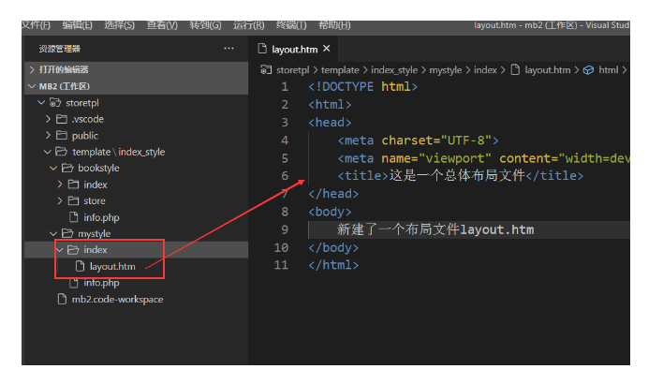663x369 pixels.
Task: Click the file icon of layout.htm in tree
Action: tap(80, 266)
